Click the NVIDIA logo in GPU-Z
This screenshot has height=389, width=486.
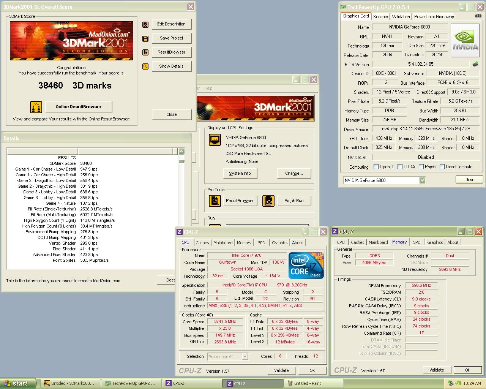465,41
